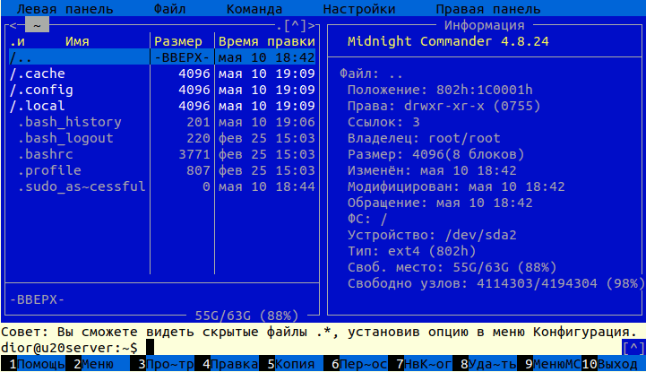Click the -ВВЕРХ- mini status line
The image size is (646, 372).
tap(37, 299)
